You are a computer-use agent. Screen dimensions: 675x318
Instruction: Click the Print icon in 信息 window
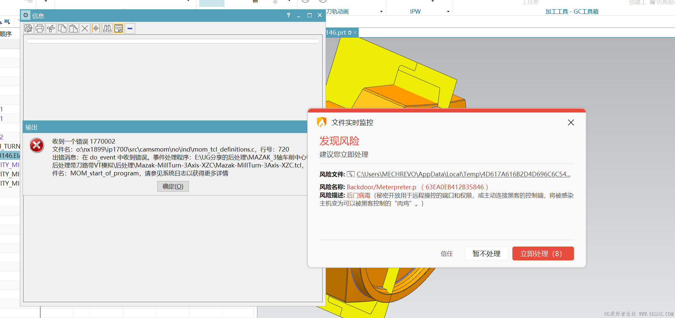(40, 29)
